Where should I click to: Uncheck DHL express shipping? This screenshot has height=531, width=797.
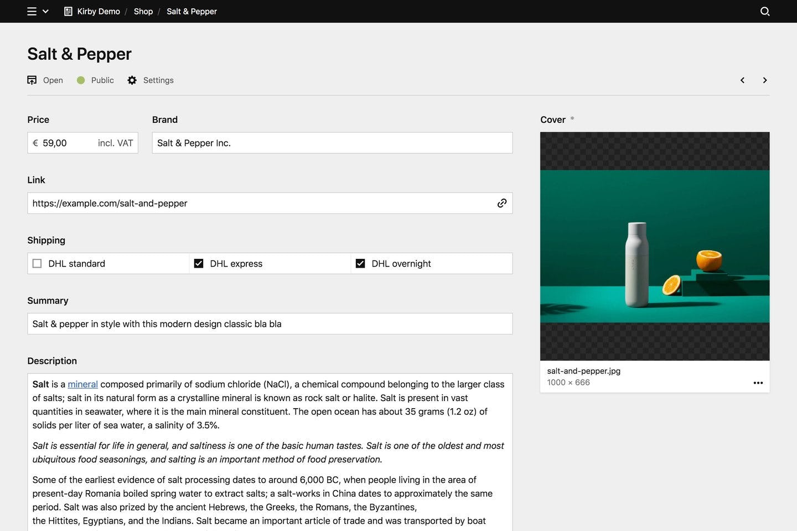199,263
